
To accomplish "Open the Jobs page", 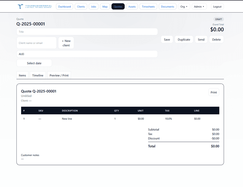I will pos(93,6).
